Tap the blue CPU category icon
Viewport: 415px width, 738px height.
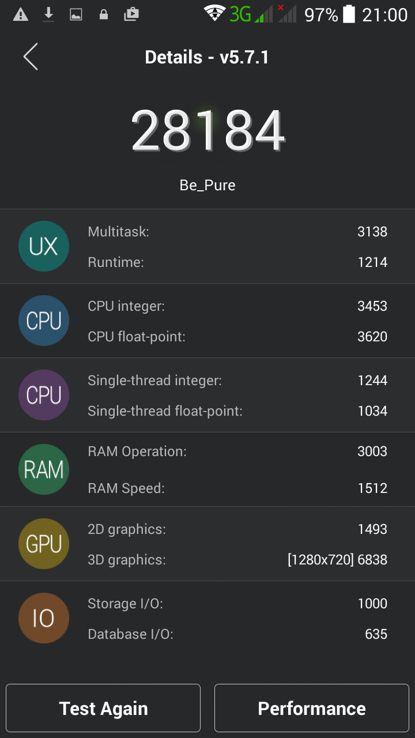tap(44, 321)
